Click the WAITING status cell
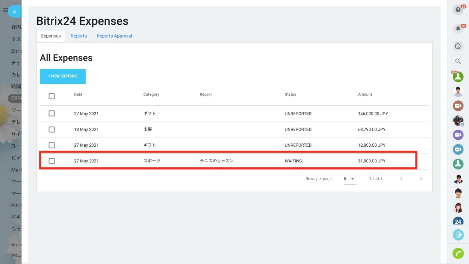 point(293,161)
